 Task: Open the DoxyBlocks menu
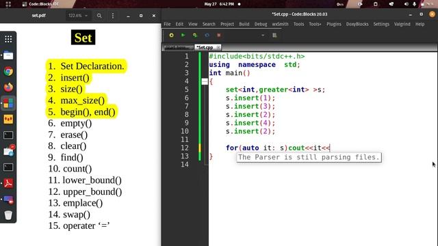tap(357, 24)
